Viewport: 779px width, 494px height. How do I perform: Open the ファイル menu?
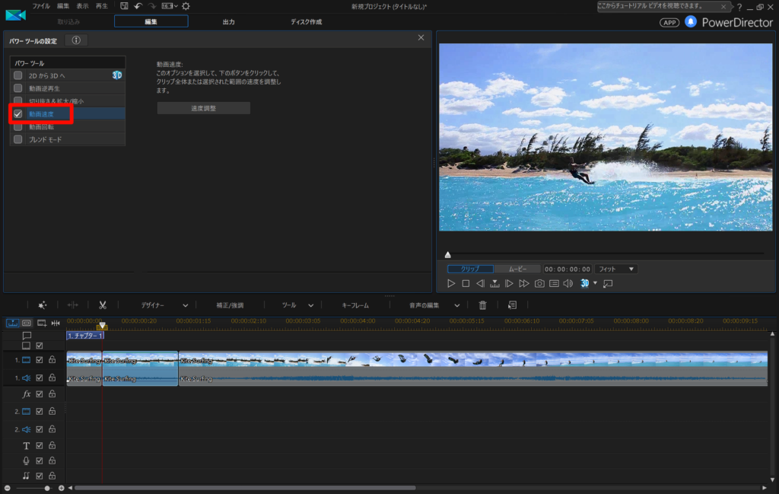tap(41, 6)
